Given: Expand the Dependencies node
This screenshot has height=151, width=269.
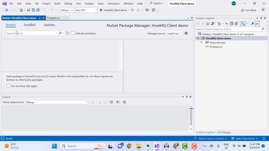Looking at the screenshot, I should click(202, 42).
